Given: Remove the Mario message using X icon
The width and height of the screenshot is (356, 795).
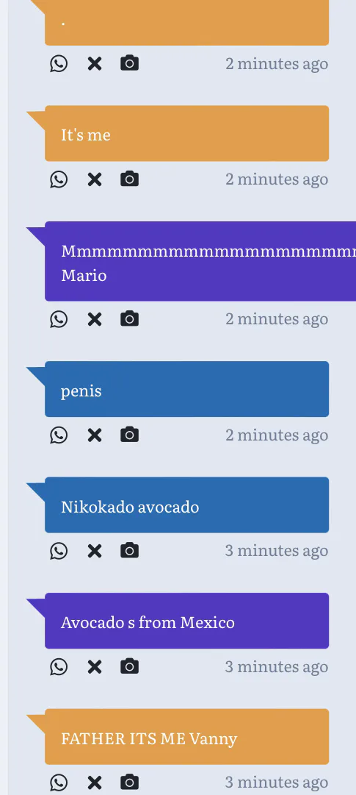Looking at the screenshot, I should tap(95, 319).
